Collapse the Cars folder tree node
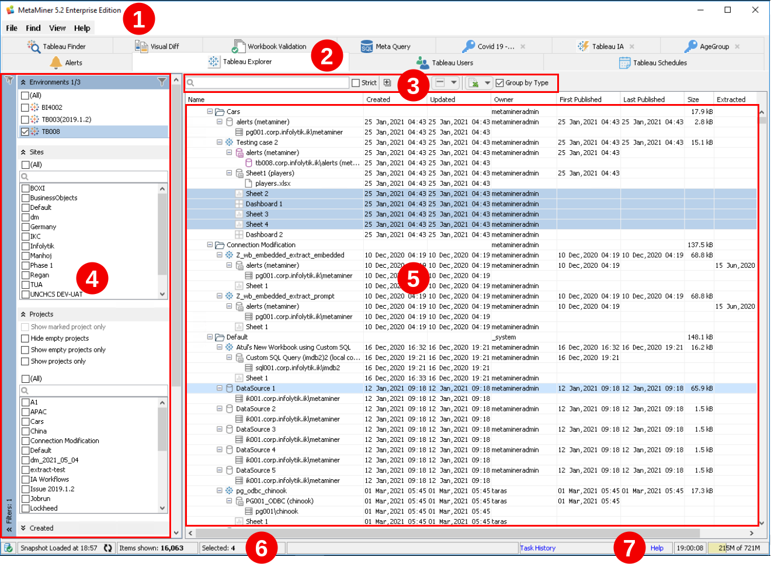This screenshot has height=564, width=771. [210, 111]
